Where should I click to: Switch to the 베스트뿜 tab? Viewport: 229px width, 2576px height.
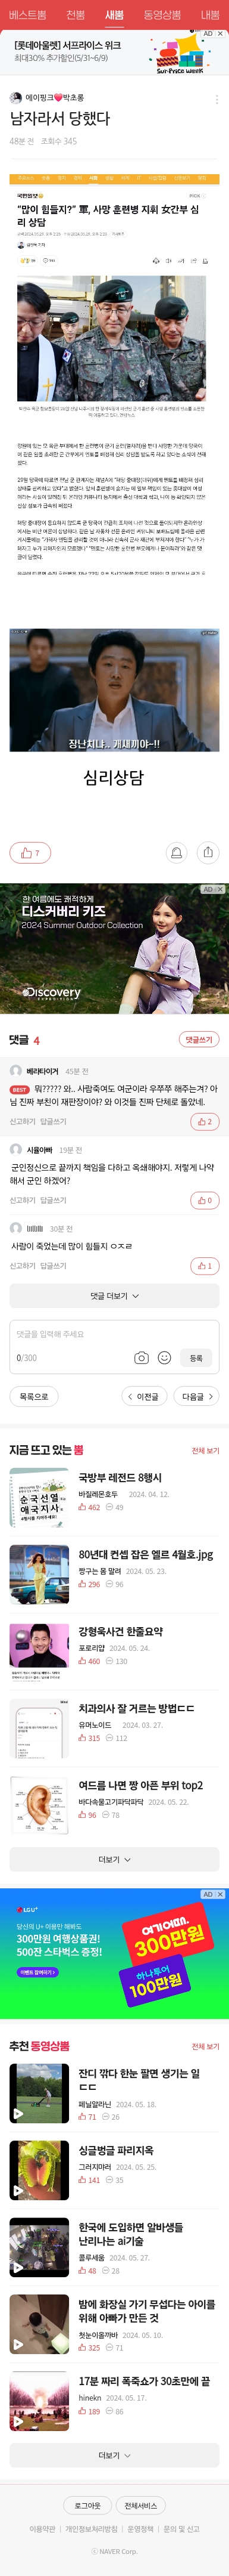click(27, 15)
